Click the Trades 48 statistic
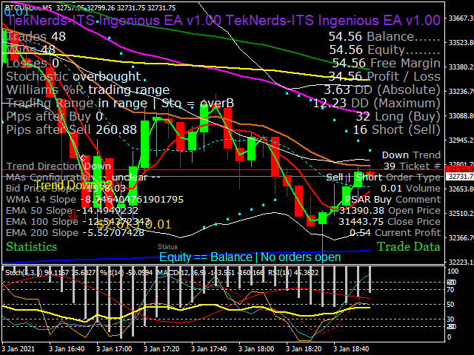This screenshot has height=355, width=474. pyautogui.click(x=36, y=36)
